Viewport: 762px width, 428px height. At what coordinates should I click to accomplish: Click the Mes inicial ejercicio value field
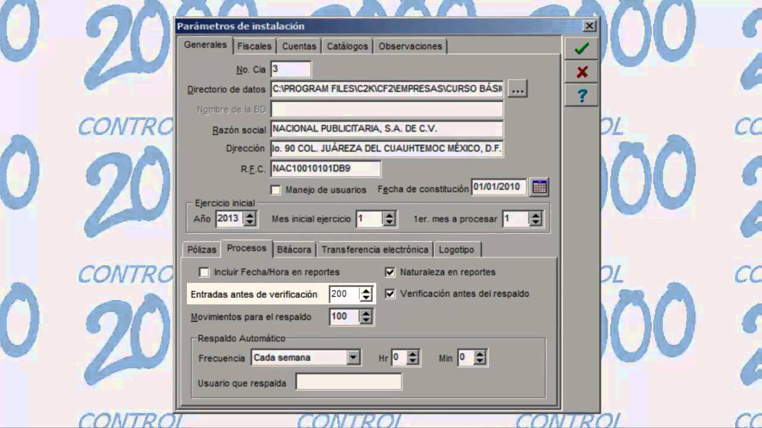coord(370,219)
